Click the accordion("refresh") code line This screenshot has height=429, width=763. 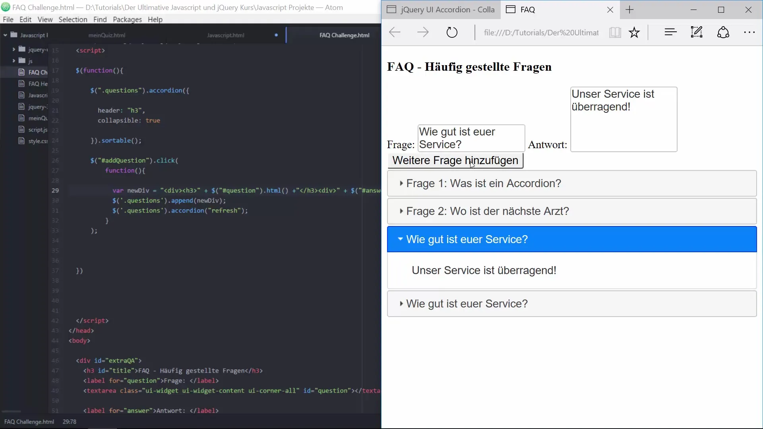pos(180,211)
